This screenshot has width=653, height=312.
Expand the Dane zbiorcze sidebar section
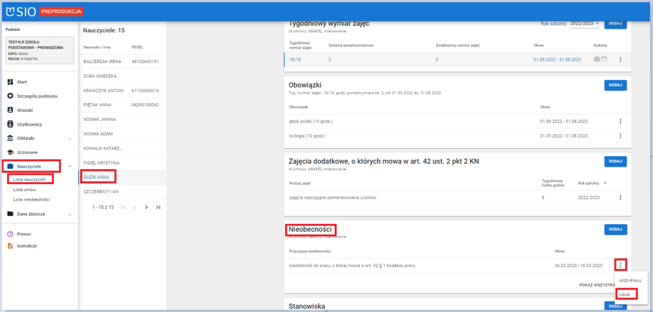tap(70, 214)
